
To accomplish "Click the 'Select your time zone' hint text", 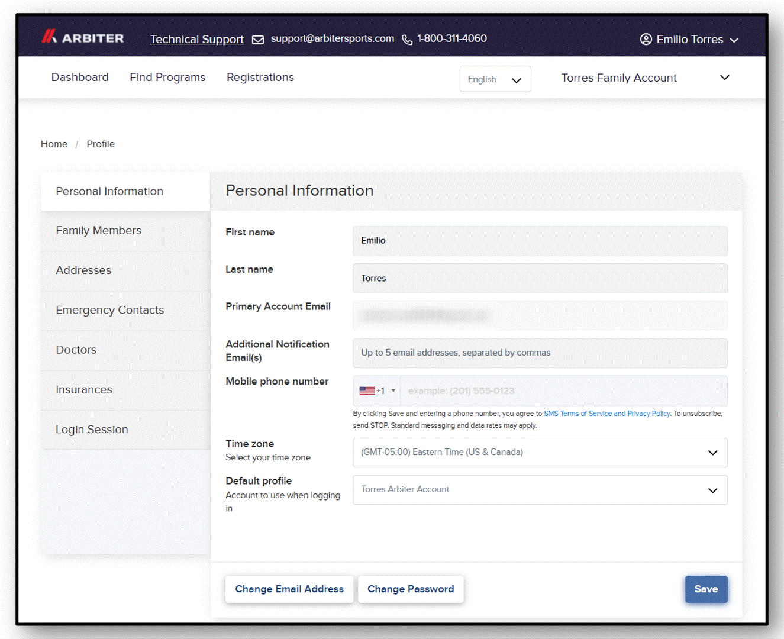I will [x=268, y=457].
